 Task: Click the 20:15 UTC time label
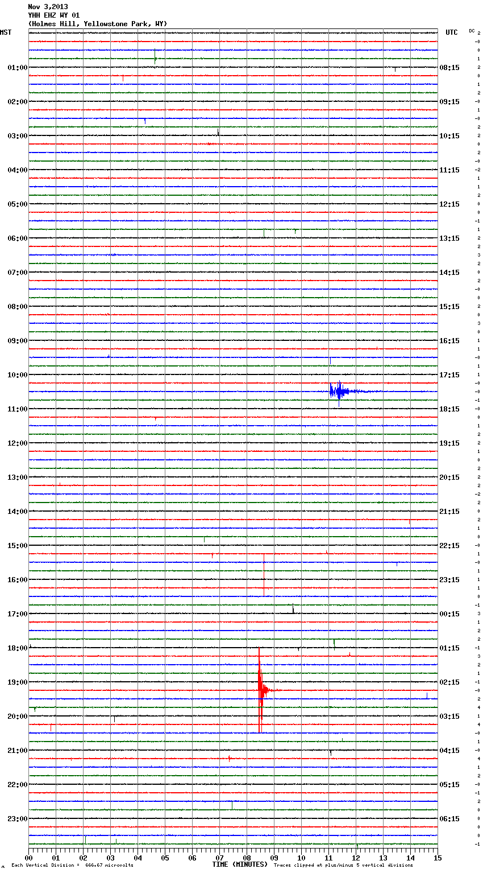click(x=449, y=477)
